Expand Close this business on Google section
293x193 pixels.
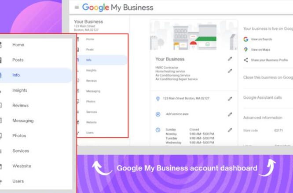pyautogui.click(x=268, y=78)
